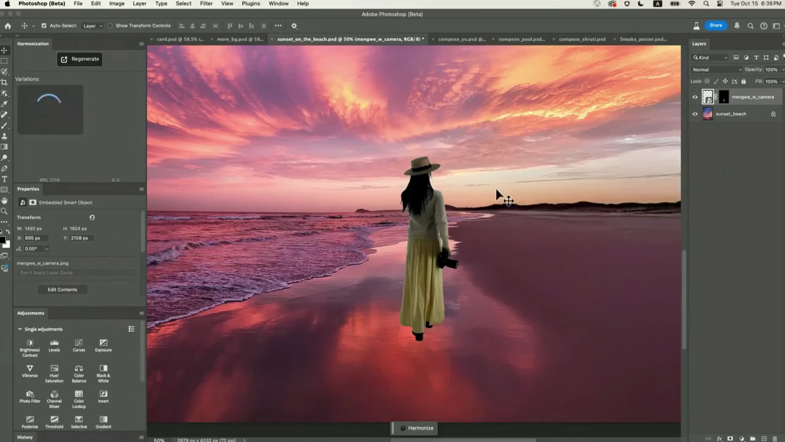Open the History panel tab
This screenshot has width=785, height=442.
click(25, 437)
